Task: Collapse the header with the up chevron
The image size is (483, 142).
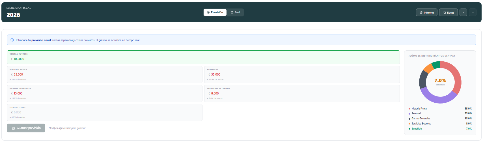Action: coord(473,12)
